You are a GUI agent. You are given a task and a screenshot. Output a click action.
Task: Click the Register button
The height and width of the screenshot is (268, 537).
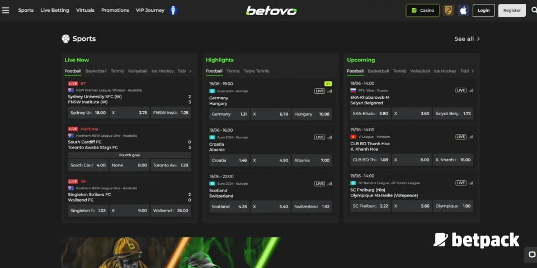511,10
